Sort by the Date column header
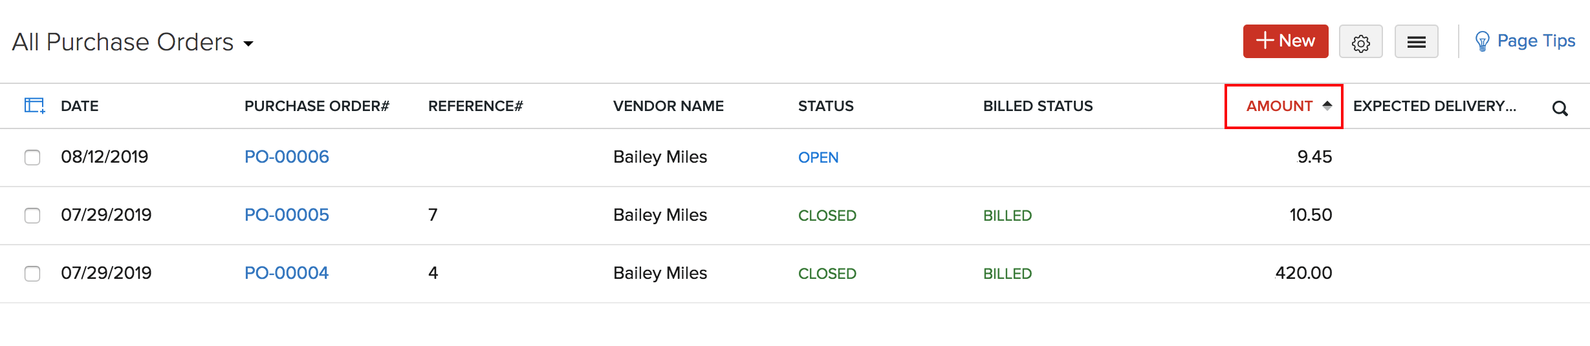This screenshot has height=346, width=1590. tap(80, 106)
